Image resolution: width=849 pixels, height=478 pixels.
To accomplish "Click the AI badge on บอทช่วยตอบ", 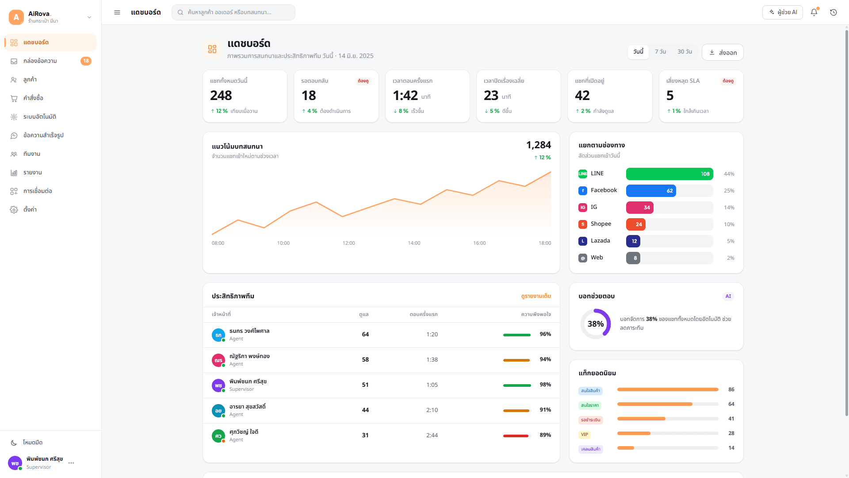I will (x=728, y=297).
